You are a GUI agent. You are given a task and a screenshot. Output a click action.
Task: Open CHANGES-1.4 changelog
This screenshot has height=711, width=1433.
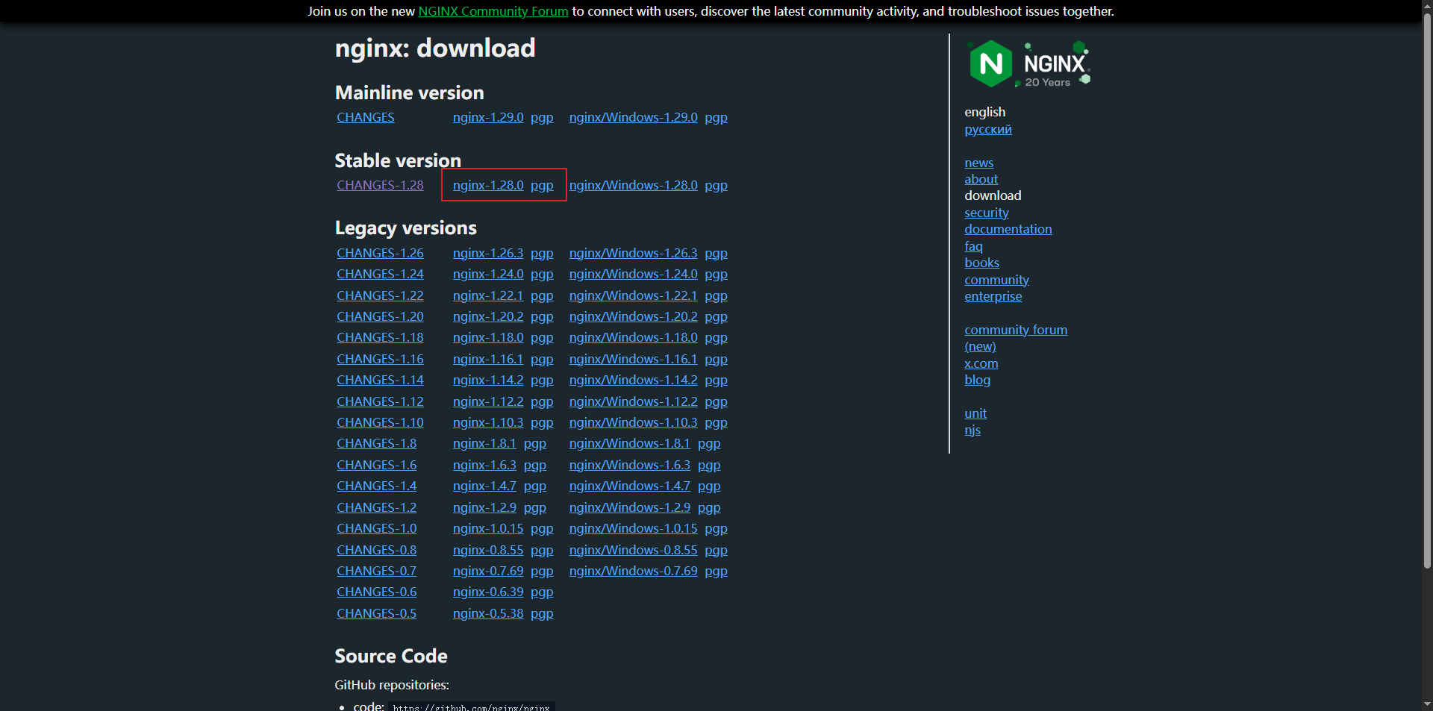(376, 486)
